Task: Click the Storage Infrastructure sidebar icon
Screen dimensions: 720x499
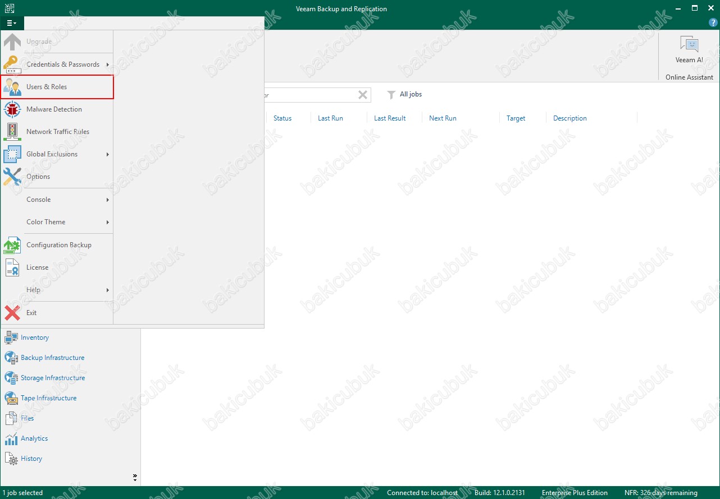Action: [x=11, y=378]
